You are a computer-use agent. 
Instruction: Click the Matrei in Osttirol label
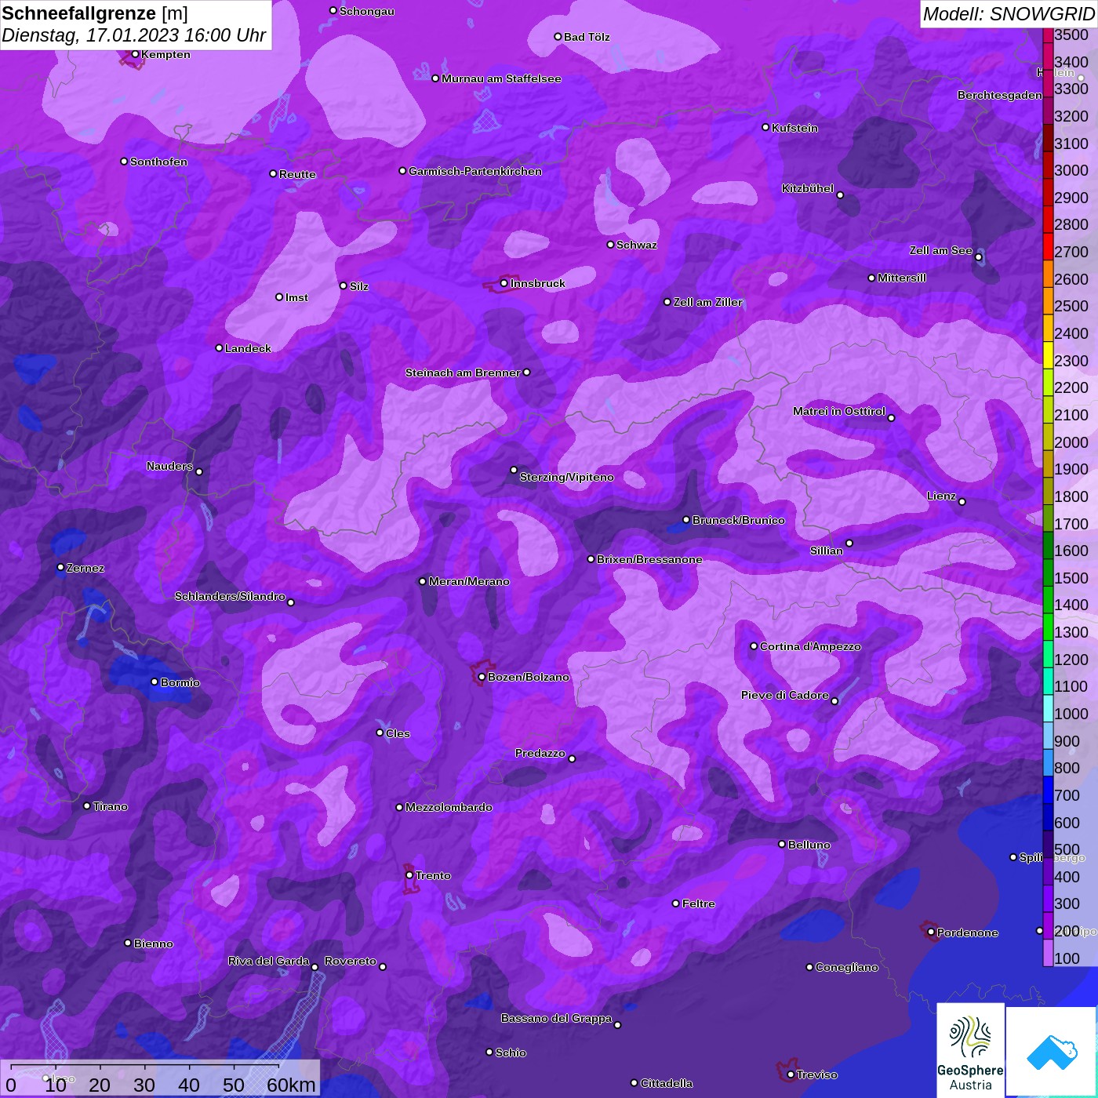pyautogui.click(x=839, y=411)
